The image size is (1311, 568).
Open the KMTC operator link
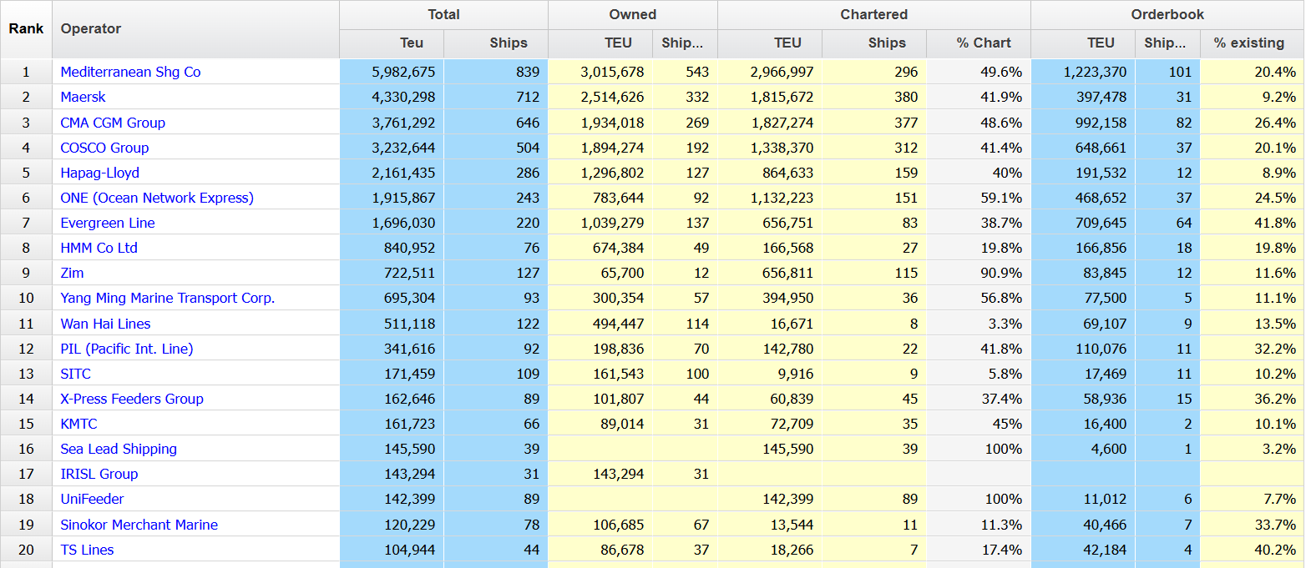coord(78,424)
